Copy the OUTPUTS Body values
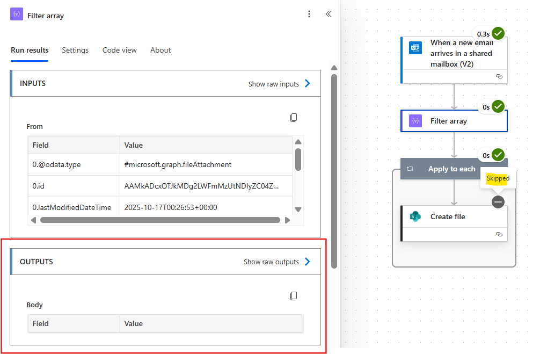Screen dimensions: 540x354 coord(294,295)
